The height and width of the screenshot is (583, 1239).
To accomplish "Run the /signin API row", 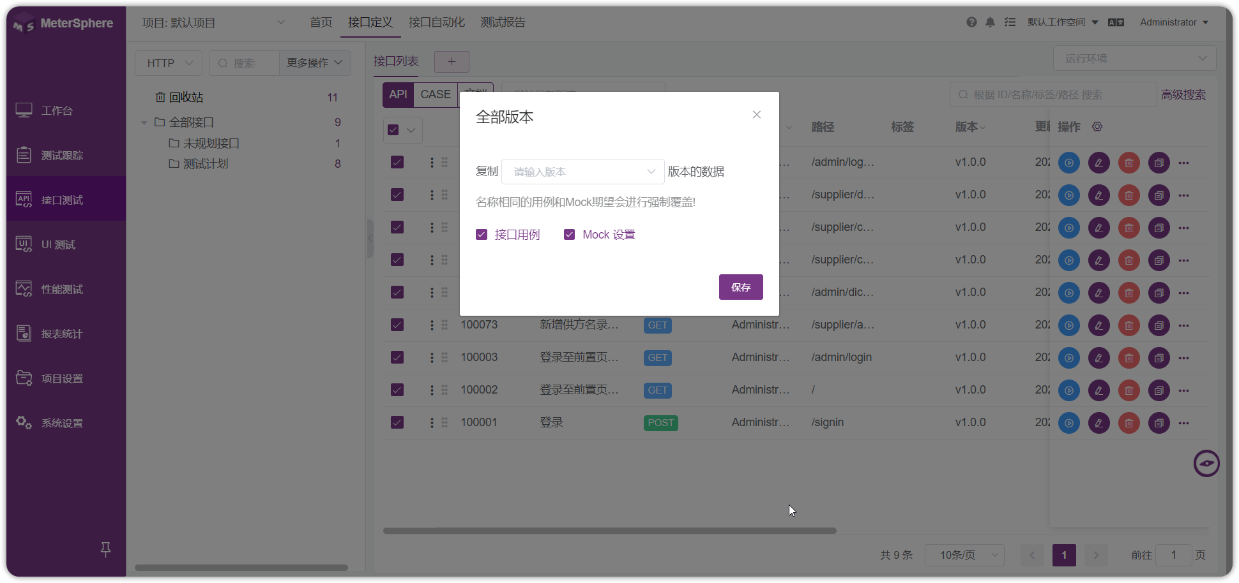I will pyautogui.click(x=1068, y=423).
